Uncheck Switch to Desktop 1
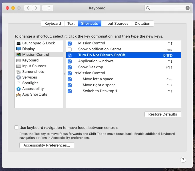The height and width of the screenshot is (171, 195). pos(70,91)
